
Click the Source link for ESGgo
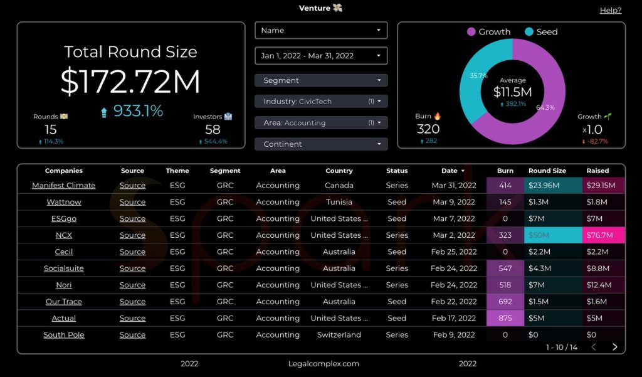[133, 218]
